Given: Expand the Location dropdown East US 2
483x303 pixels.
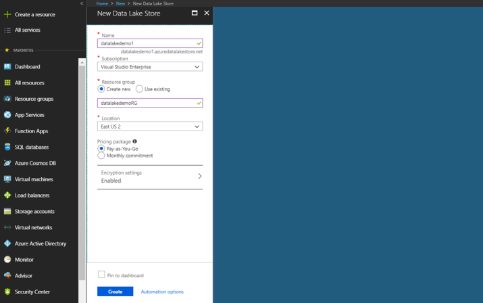Looking at the screenshot, I should coord(149,126).
